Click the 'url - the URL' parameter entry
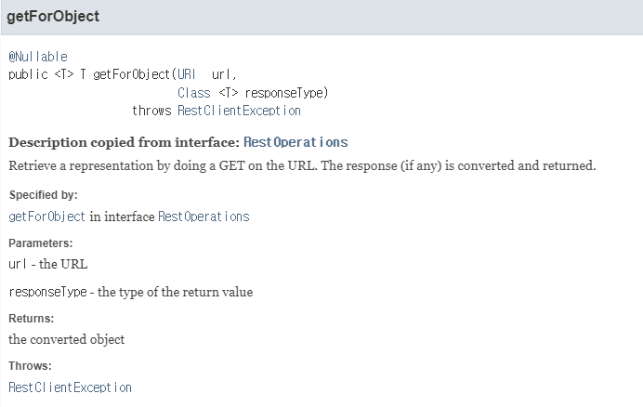Image resolution: width=643 pixels, height=407 pixels. pyautogui.click(x=48, y=264)
